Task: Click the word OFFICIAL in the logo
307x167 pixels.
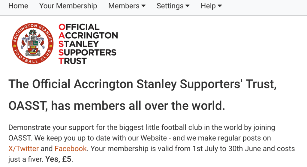Action: pyautogui.click(x=79, y=27)
